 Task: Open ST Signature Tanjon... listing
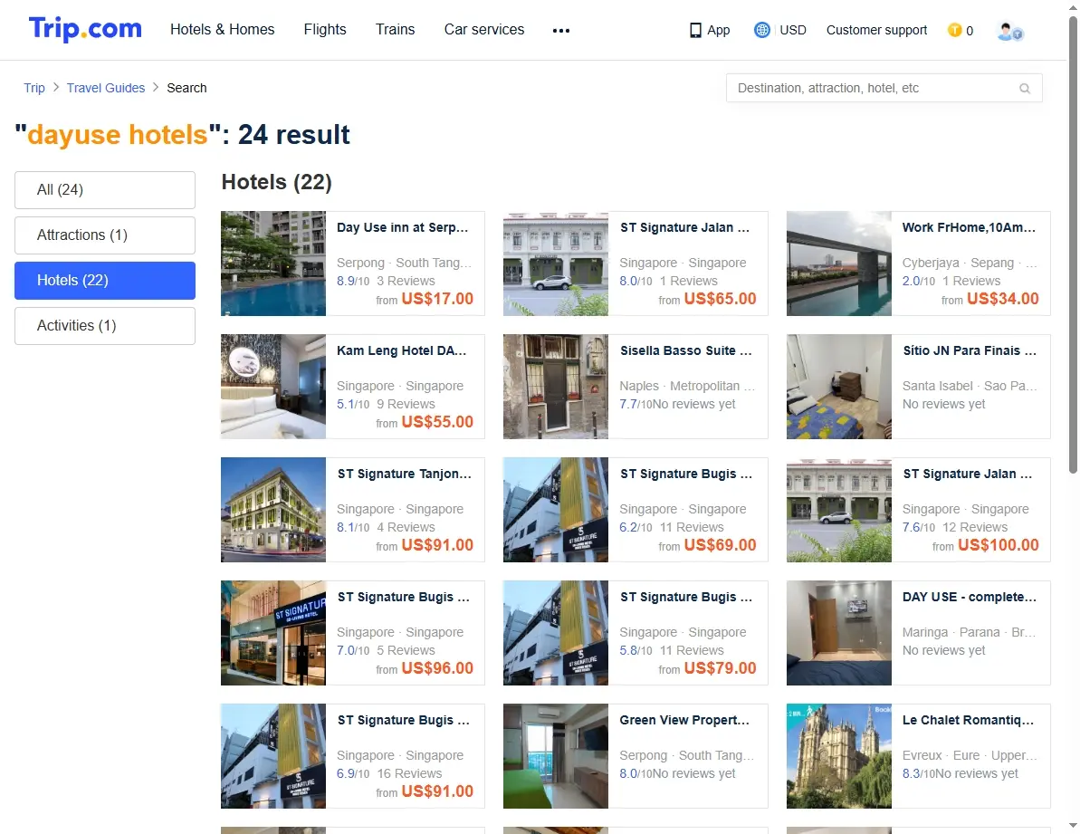[353, 511]
